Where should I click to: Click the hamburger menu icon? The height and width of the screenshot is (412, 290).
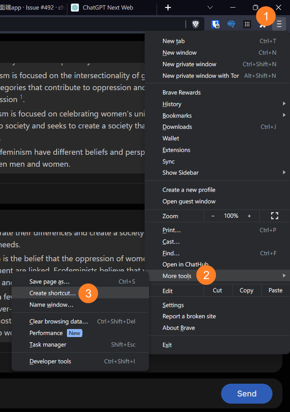click(279, 24)
